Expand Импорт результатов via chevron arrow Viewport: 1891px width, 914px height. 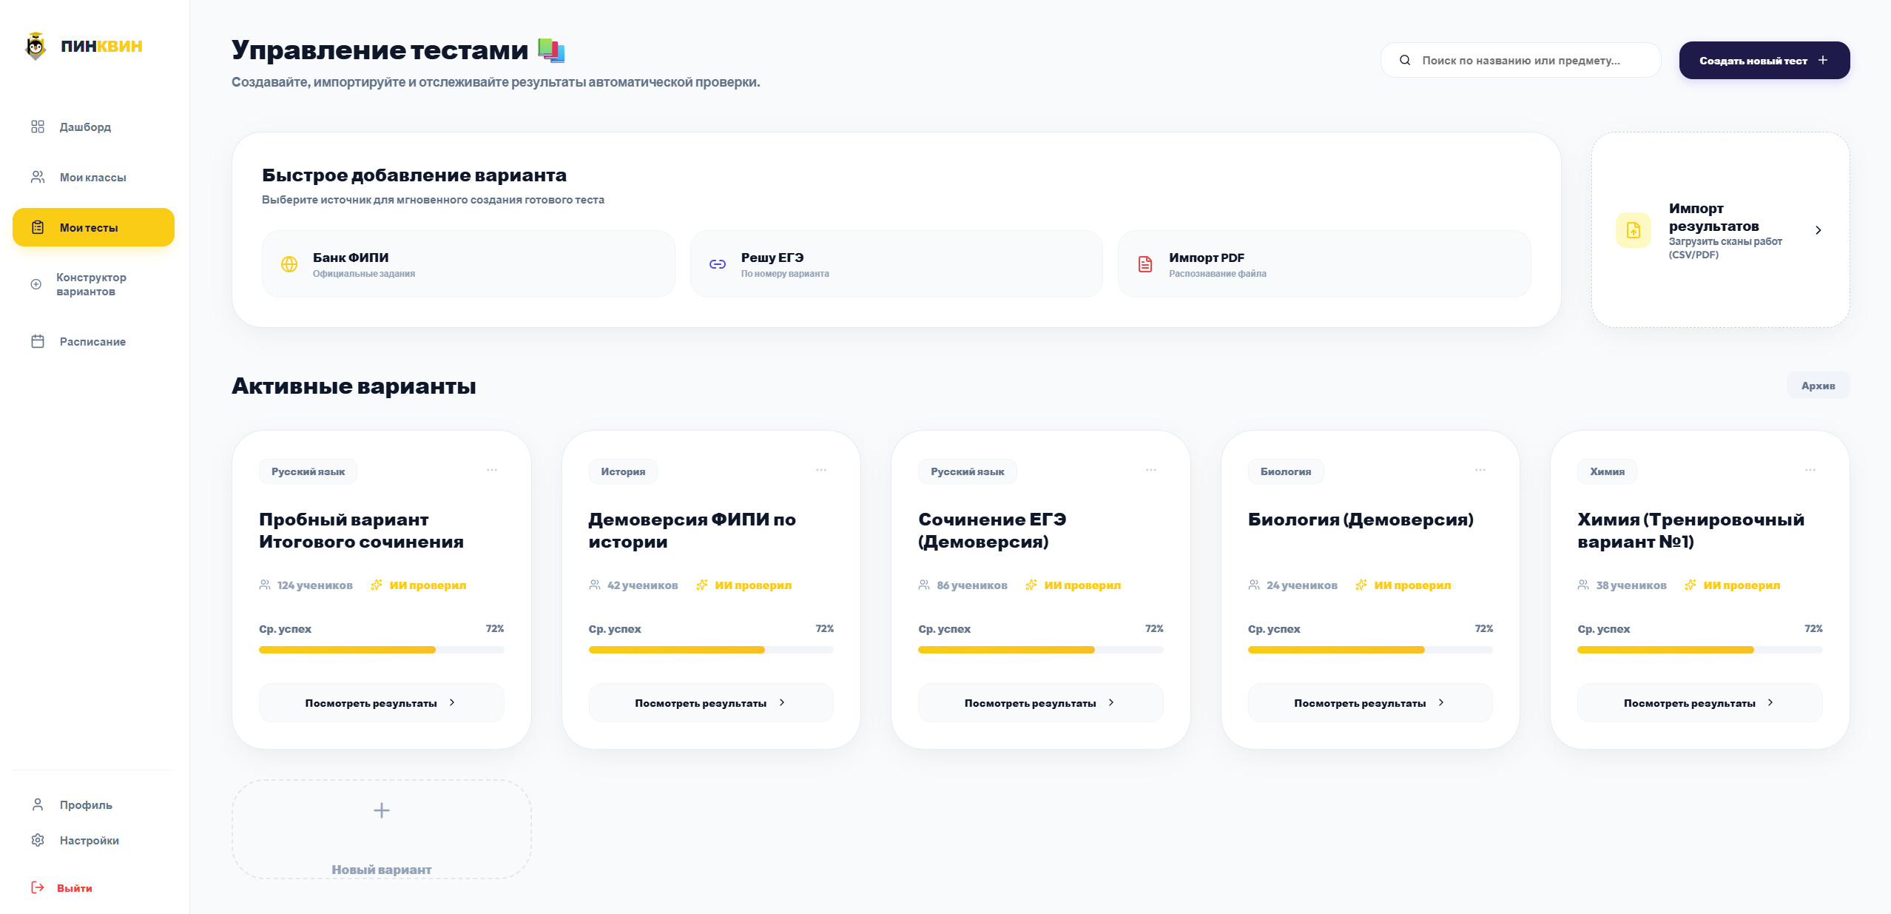[x=1818, y=230]
